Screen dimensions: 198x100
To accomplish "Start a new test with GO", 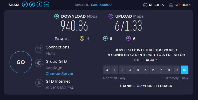I will click(x=21, y=62).
